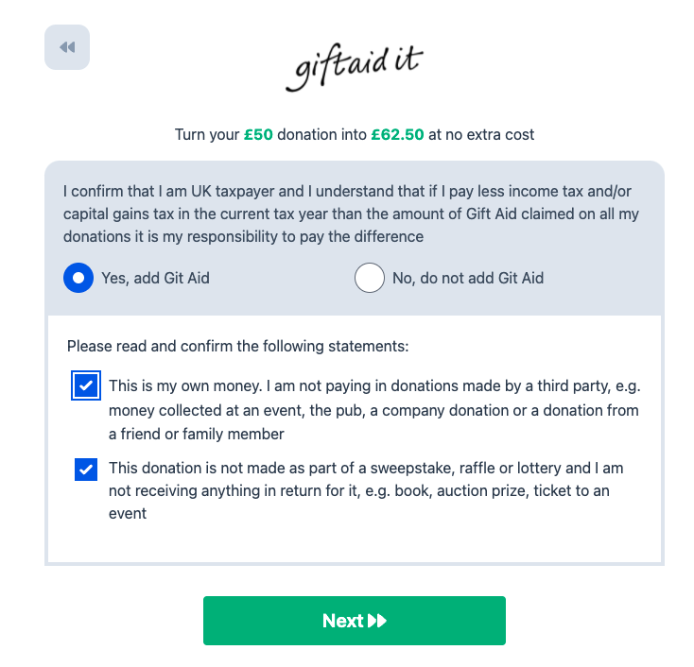Click the giftaid it logo
The width and height of the screenshot is (694, 667).
click(354, 66)
